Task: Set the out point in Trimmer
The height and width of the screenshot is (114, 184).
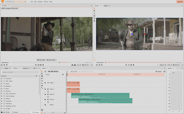Action: click(7, 65)
